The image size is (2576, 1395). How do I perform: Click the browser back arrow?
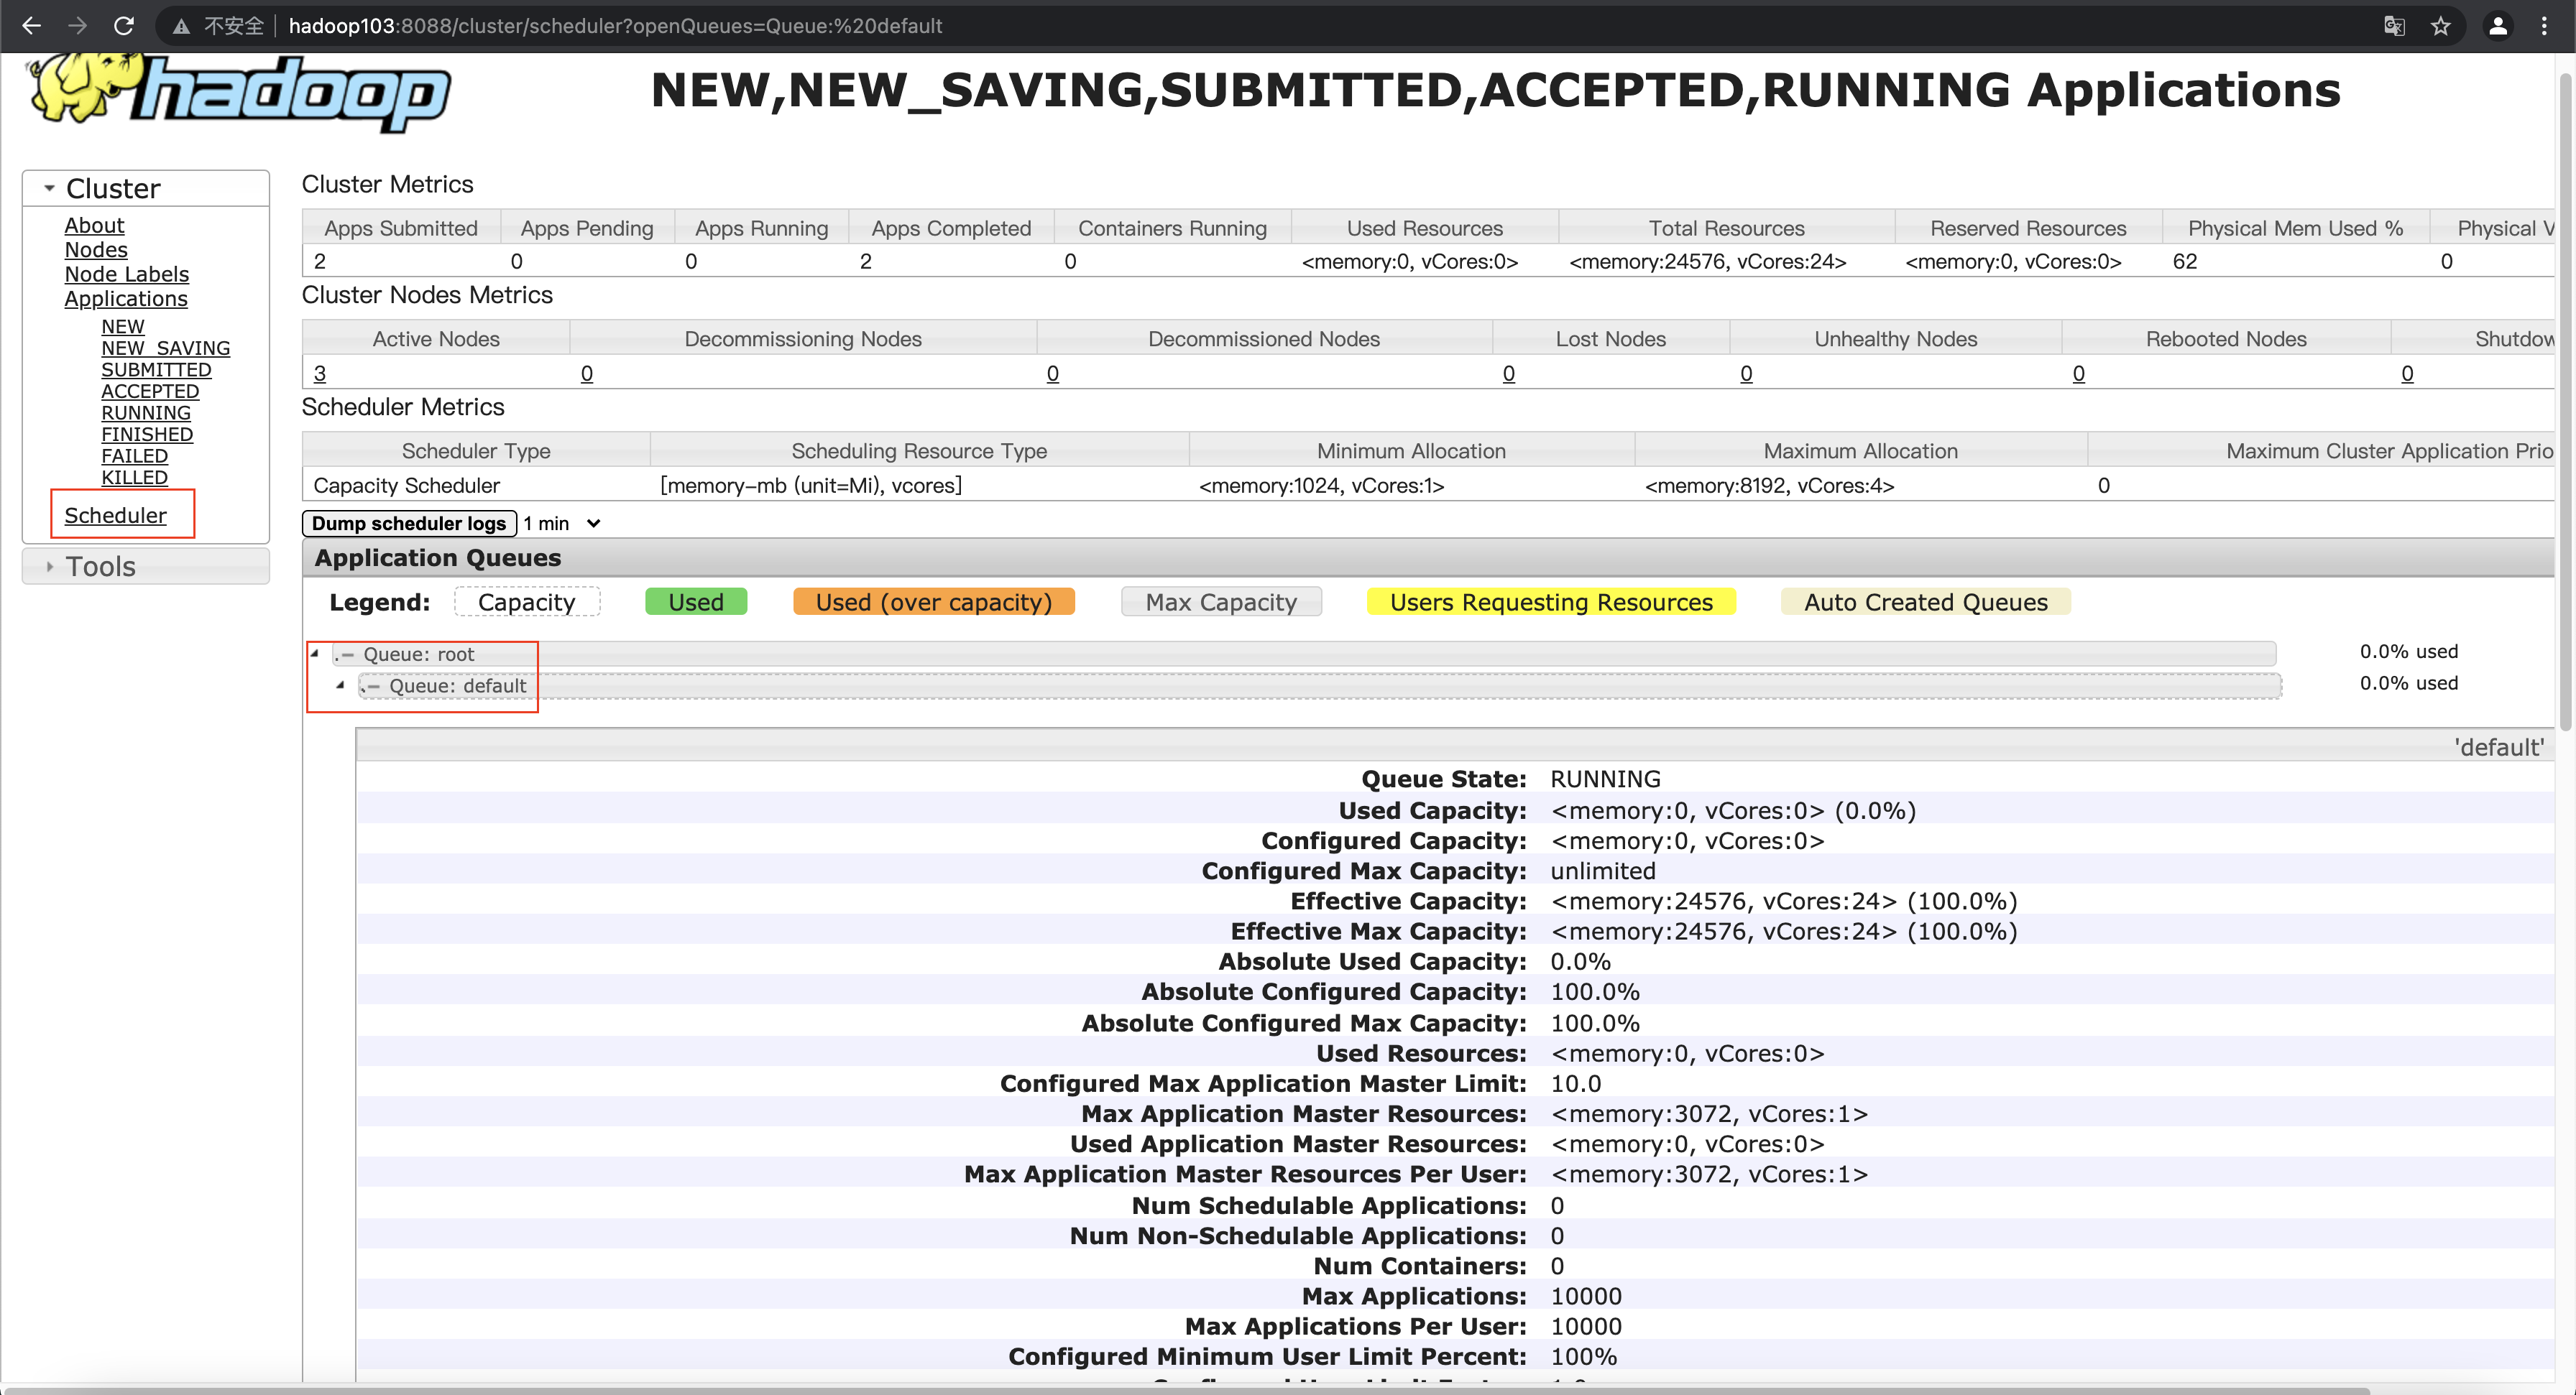31,26
